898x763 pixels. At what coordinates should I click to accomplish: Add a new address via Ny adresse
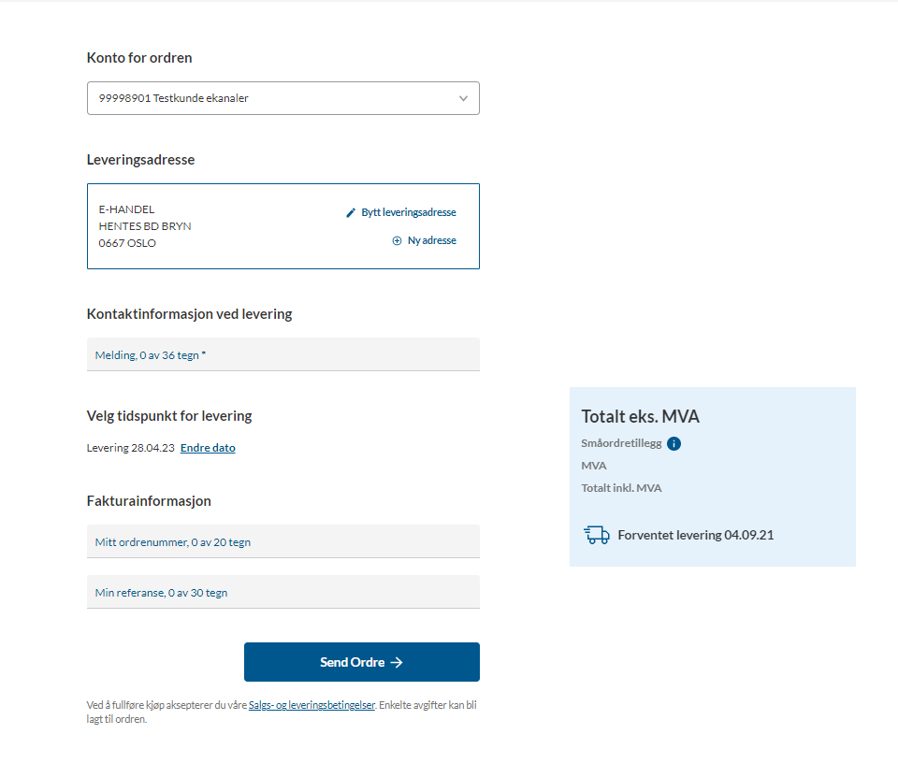point(432,240)
